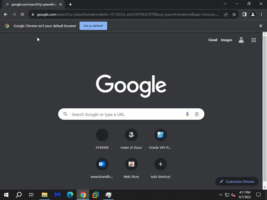Stop loading the page with X button
The height and width of the screenshot is (200, 267).
coord(22,15)
